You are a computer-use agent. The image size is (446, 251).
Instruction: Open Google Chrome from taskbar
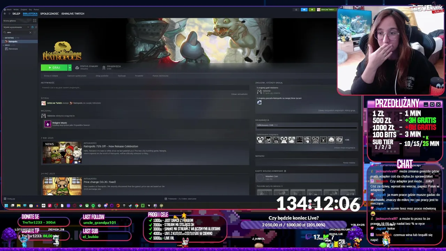137,206
